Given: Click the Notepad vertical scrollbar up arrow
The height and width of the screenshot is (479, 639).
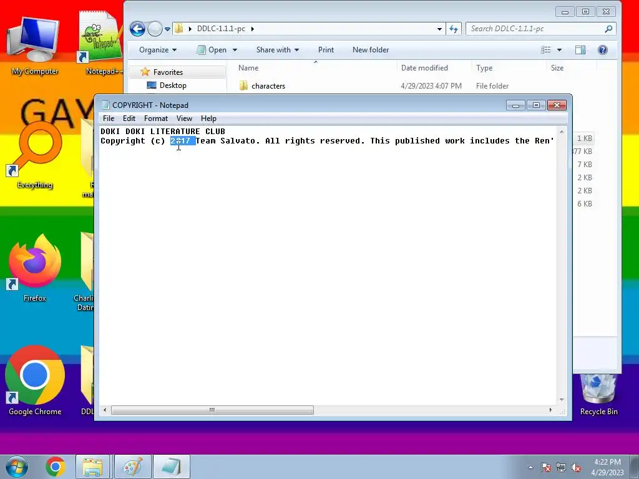Looking at the screenshot, I should [562, 132].
